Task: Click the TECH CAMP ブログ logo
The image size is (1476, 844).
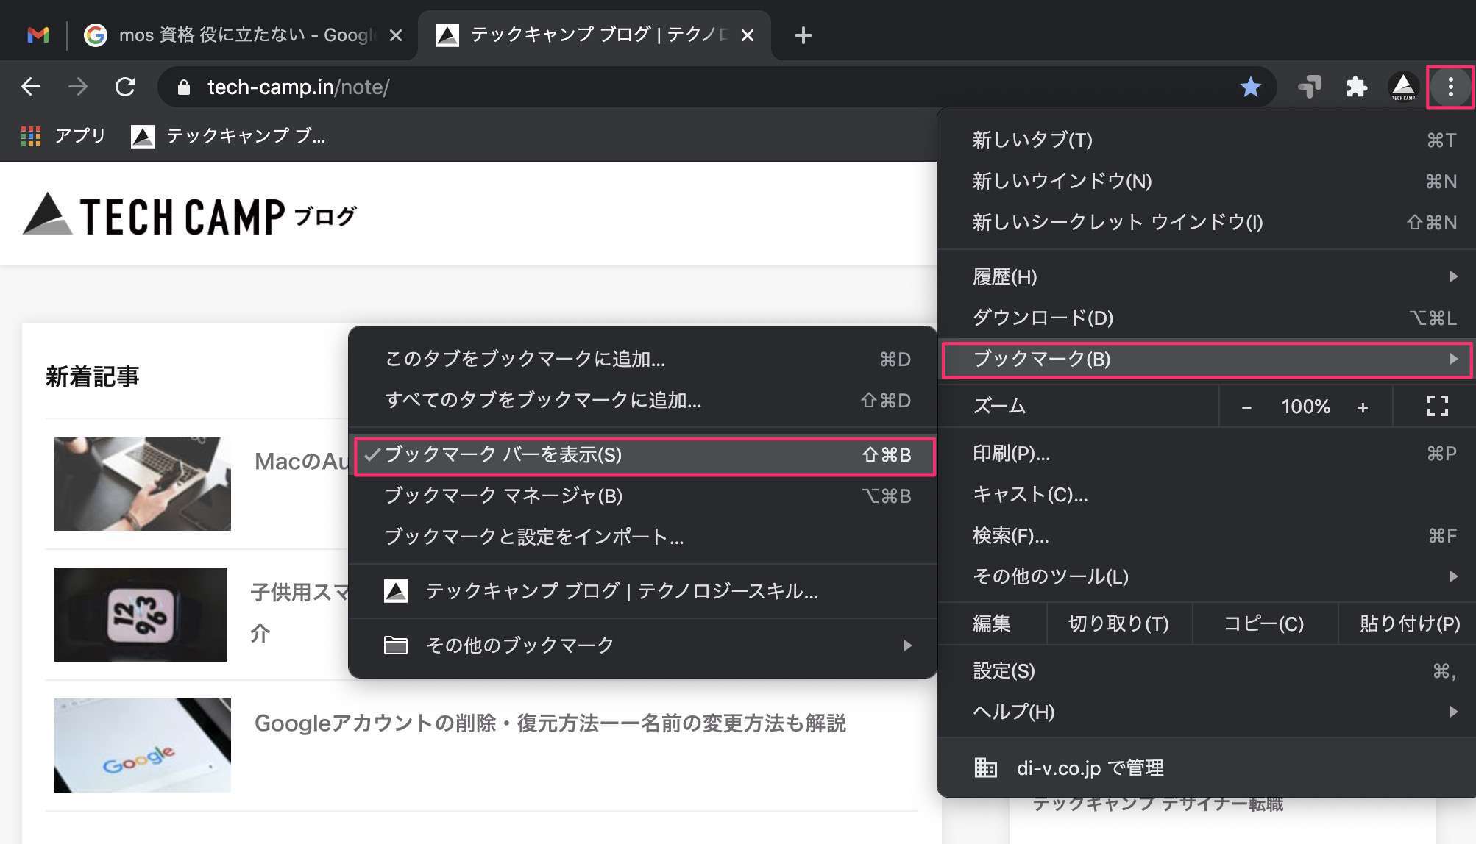Action: [x=190, y=215]
